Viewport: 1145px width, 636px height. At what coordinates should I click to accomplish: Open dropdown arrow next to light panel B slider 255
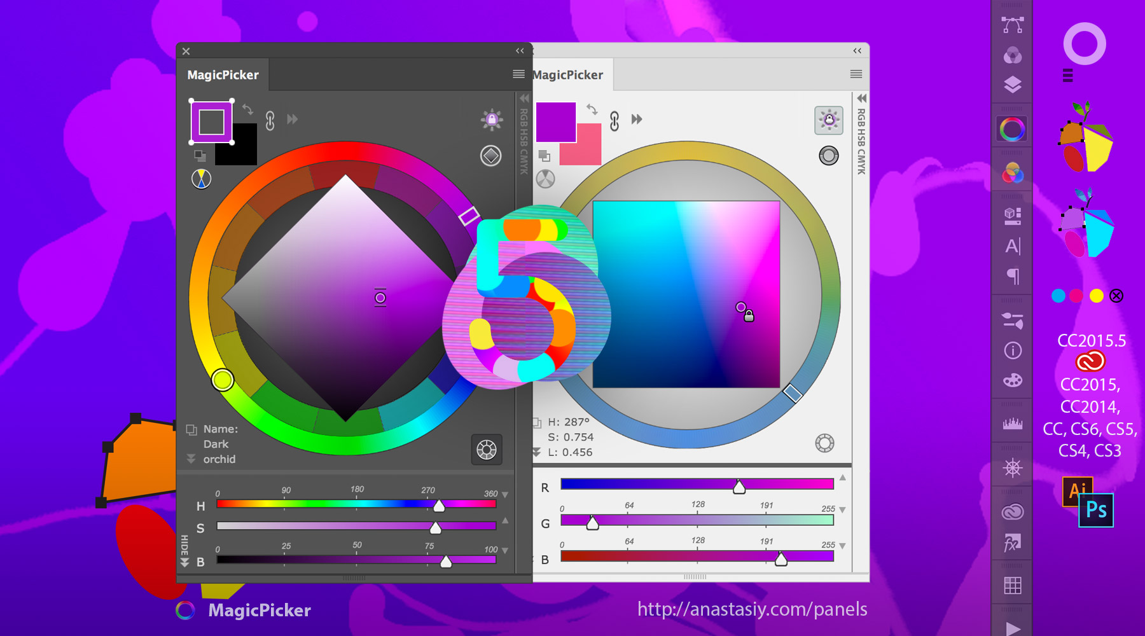[x=843, y=546]
